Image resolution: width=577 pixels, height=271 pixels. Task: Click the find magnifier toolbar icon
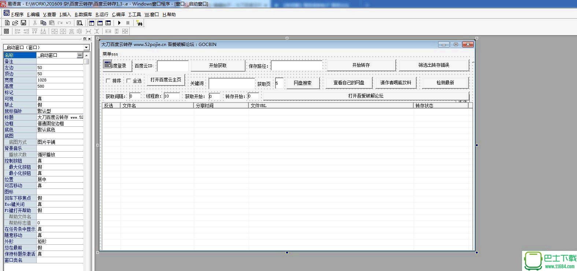(79, 23)
